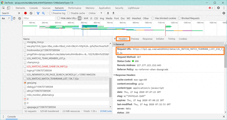Filter requests by XHR type
This screenshot has height=120, width=227.
[x=86, y=18]
